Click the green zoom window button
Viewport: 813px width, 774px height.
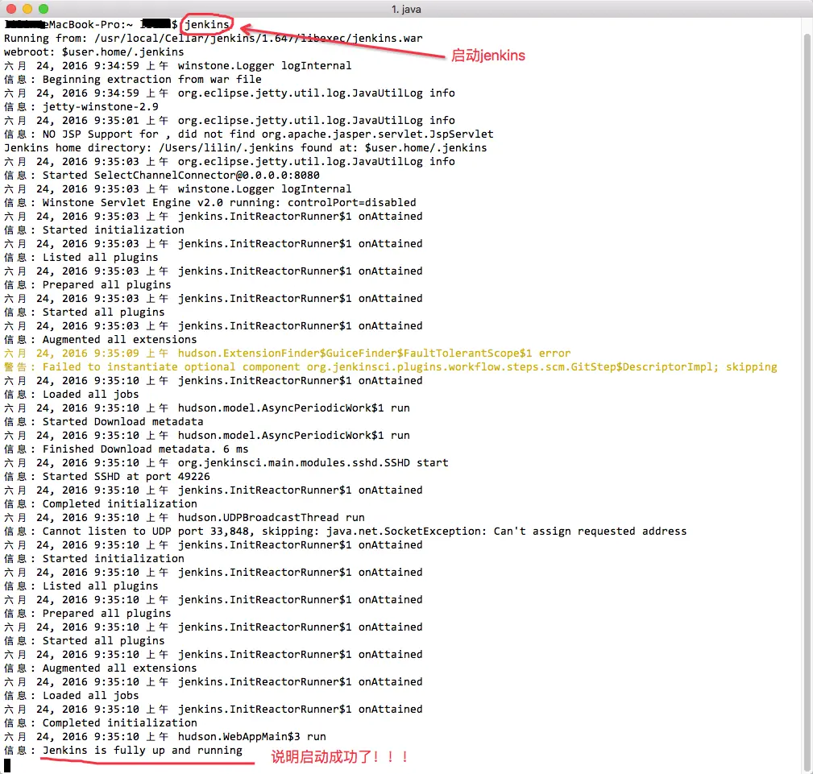pyautogui.click(x=44, y=9)
